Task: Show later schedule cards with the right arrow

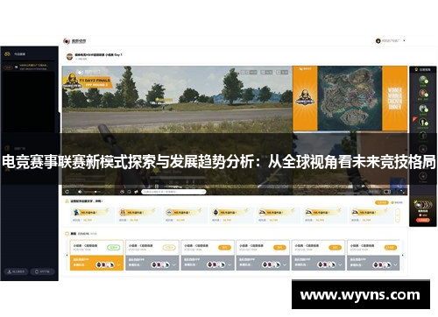Action: tap(402, 256)
